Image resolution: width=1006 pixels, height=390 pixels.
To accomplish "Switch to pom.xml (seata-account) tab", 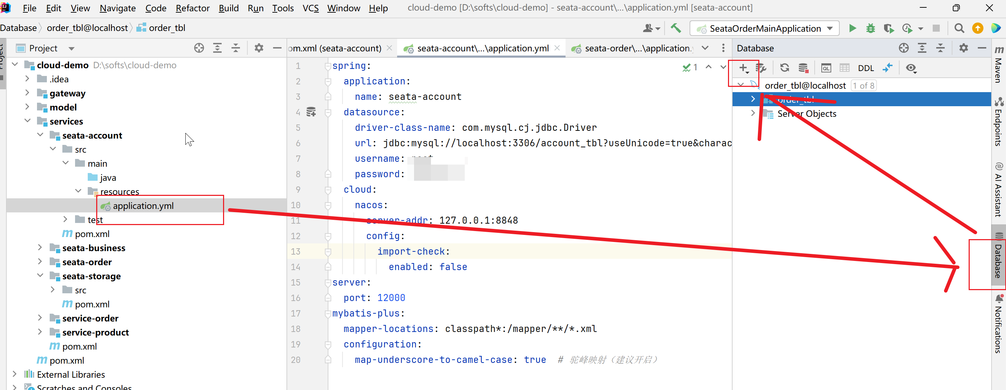I will [x=335, y=48].
